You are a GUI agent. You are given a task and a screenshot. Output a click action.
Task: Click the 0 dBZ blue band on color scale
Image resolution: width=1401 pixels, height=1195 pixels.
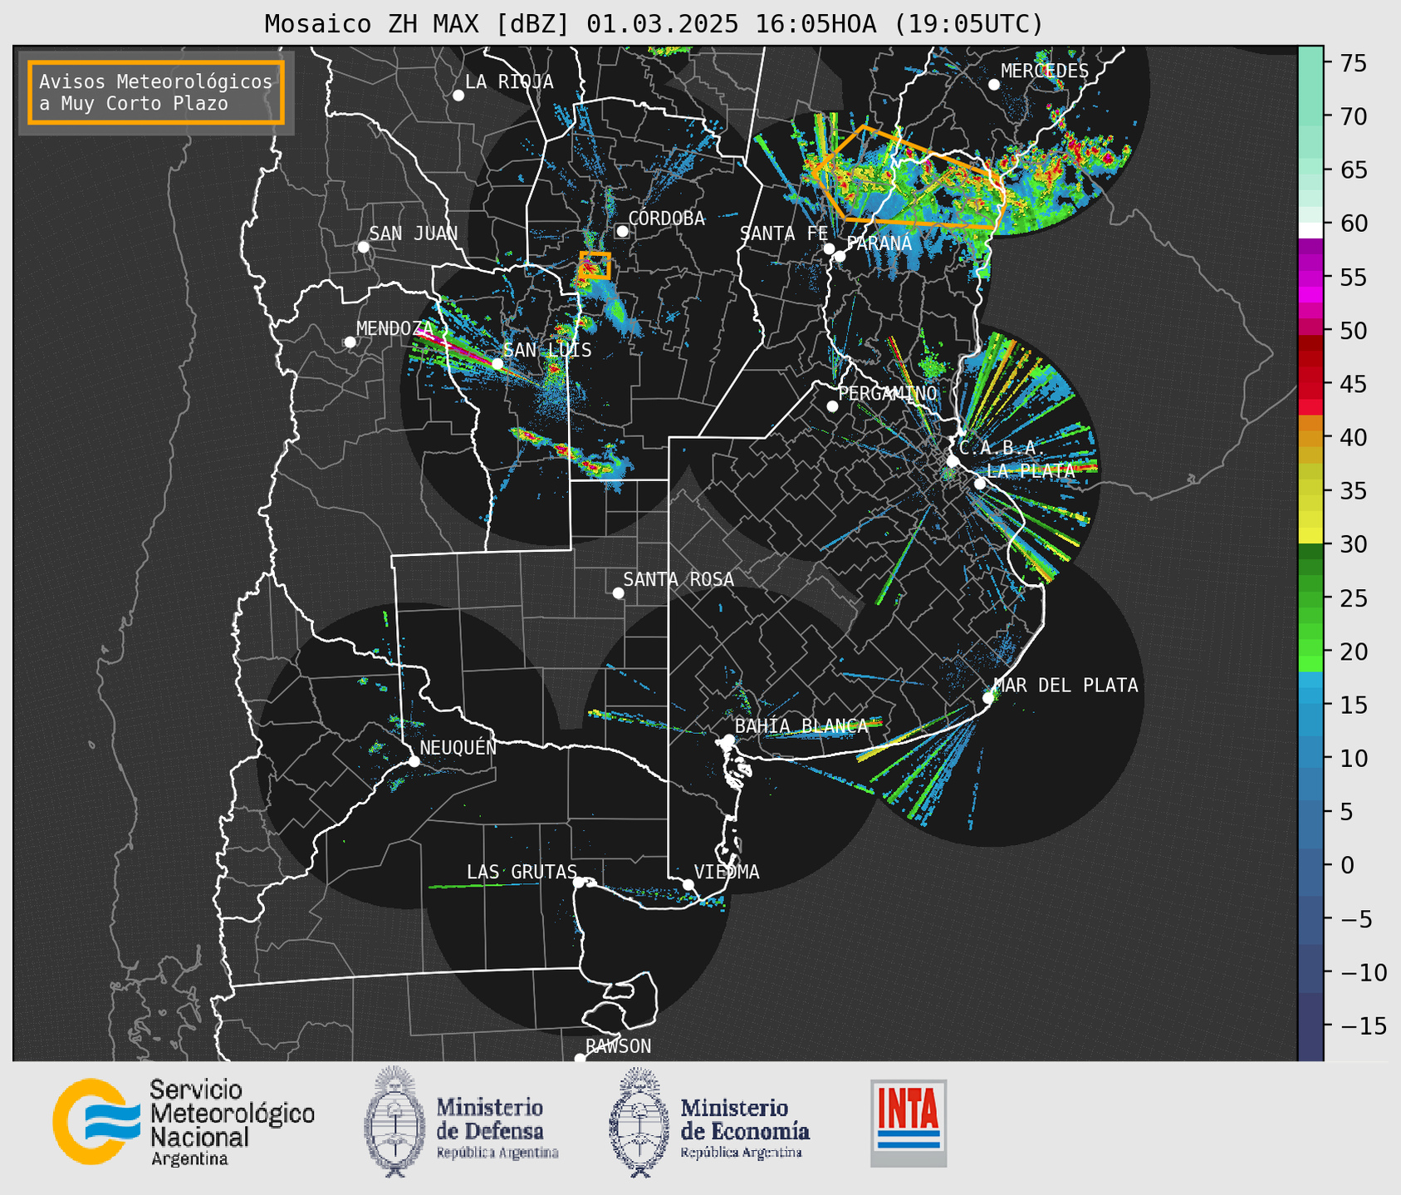point(1310,865)
